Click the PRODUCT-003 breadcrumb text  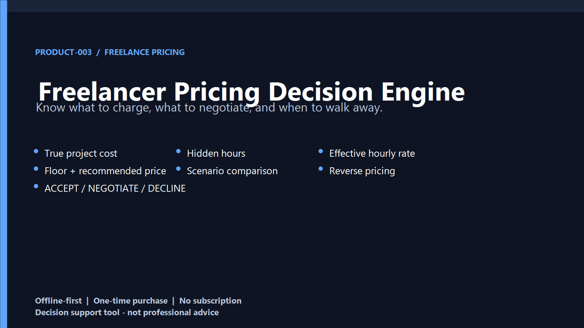[x=63, y=52]
